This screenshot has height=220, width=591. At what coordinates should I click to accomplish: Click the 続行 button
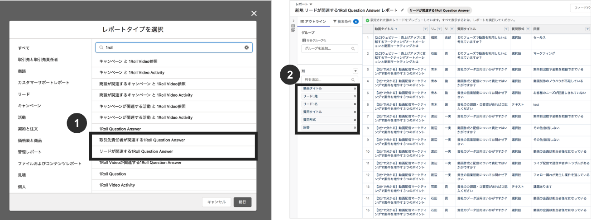(x=243, y=202)
